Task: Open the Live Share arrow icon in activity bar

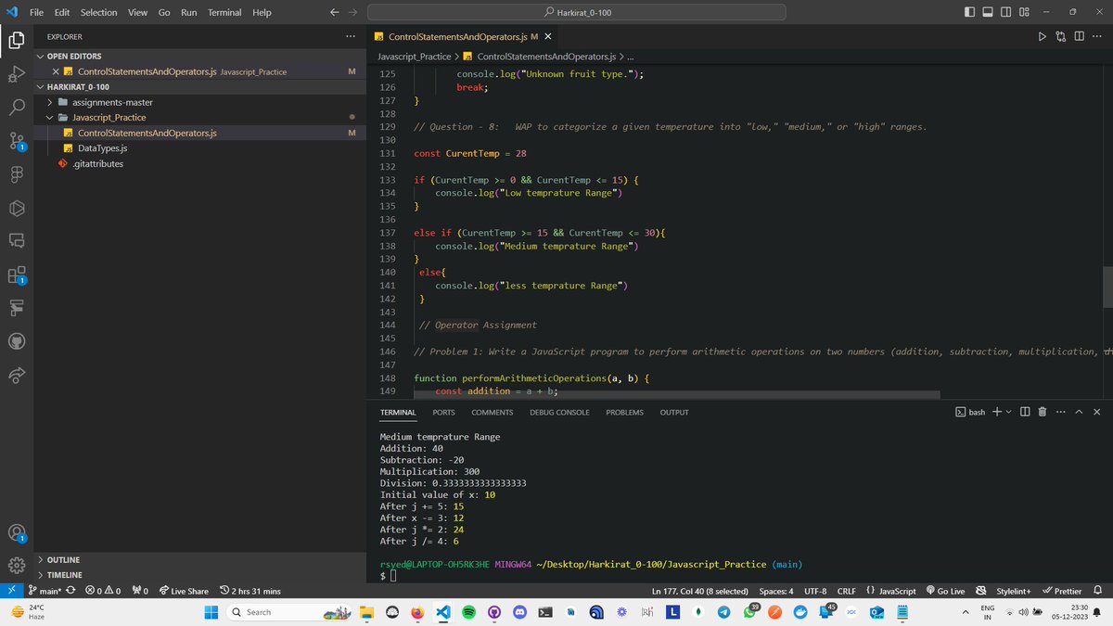Action: [17, 375]
